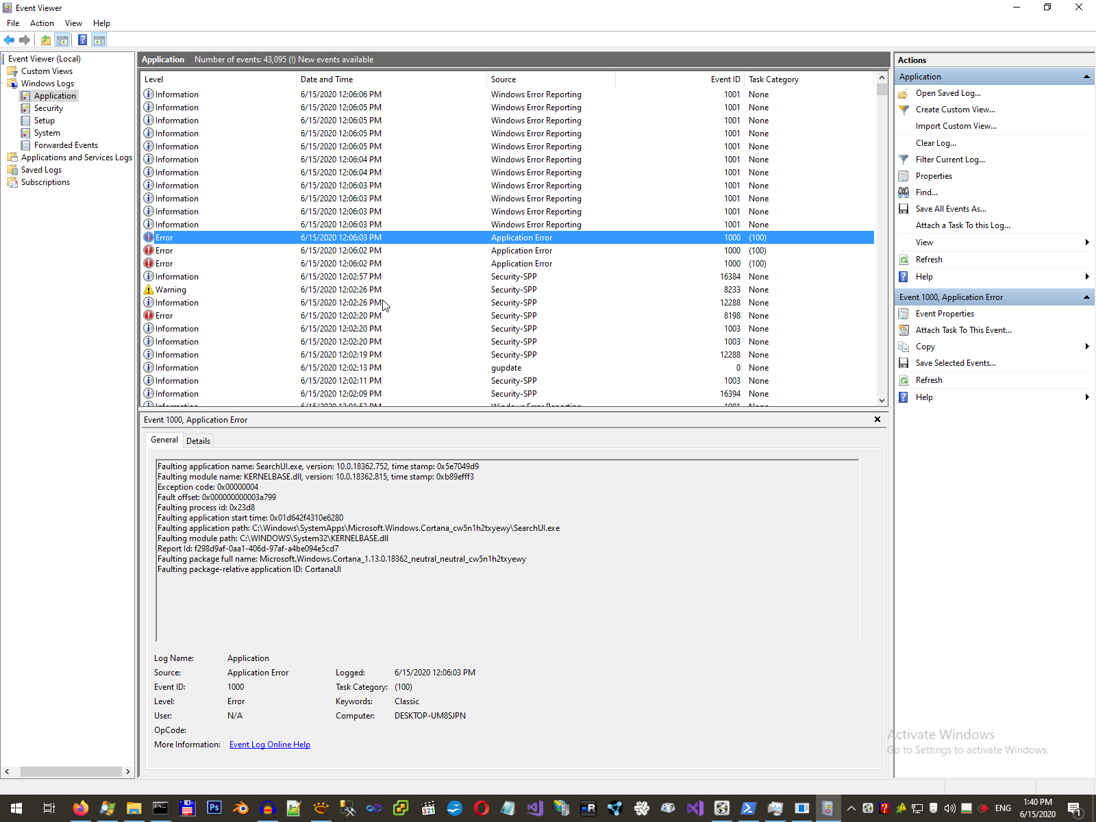Select Saved Logs in tree
Screen dimensions: 1096x822
tap(41, 170)
